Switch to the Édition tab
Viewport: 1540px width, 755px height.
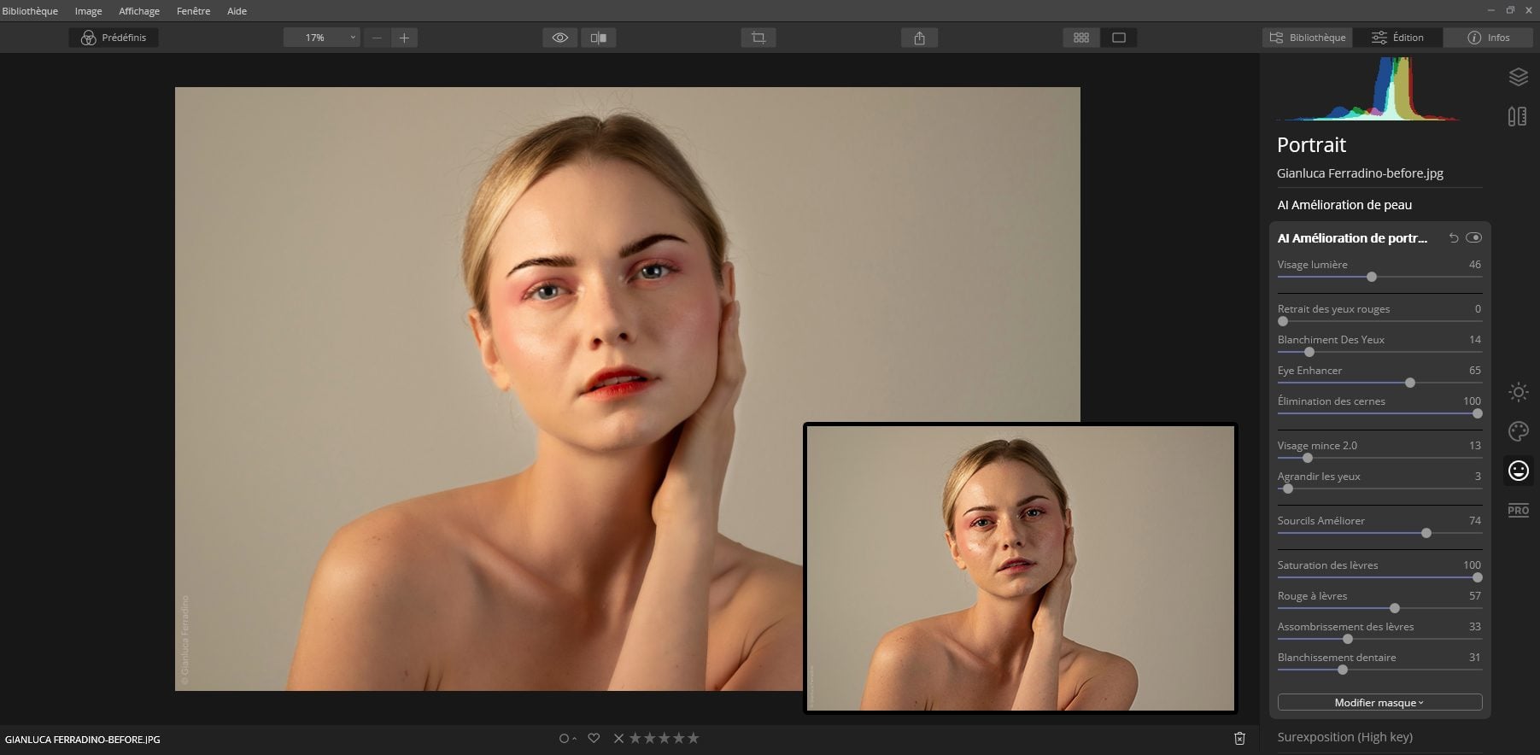(1397, 38)
